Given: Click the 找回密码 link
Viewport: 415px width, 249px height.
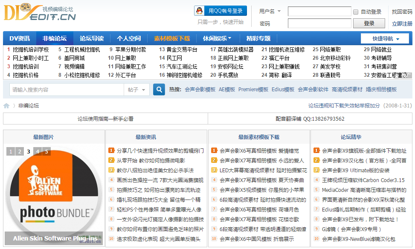Looking at the screenshot, I should tap(402, 12).
